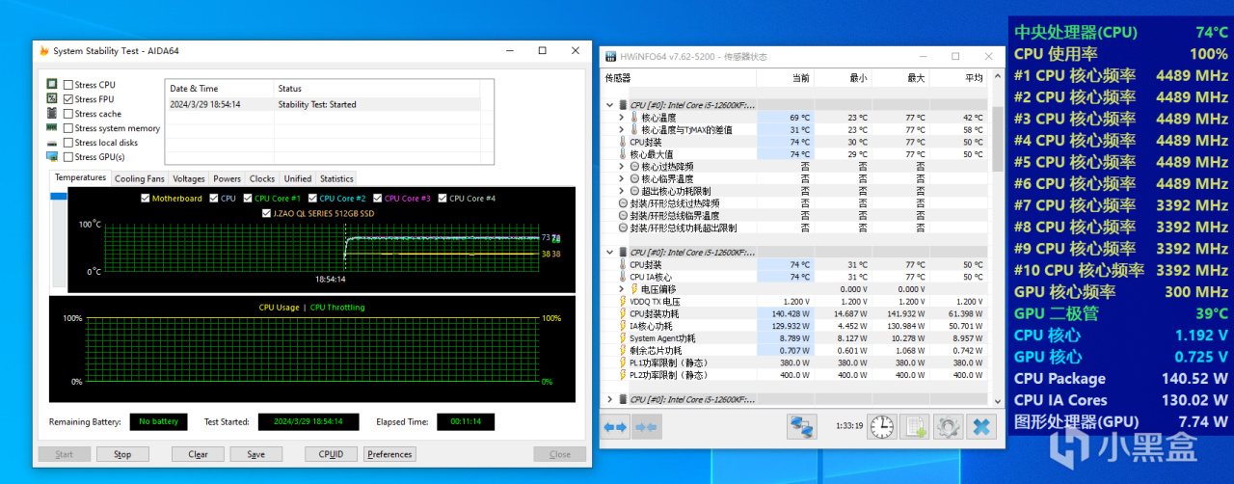1234x484 pixels.
Task: Click lightning icon beside PL2功率限制
Action: (623, 375)
